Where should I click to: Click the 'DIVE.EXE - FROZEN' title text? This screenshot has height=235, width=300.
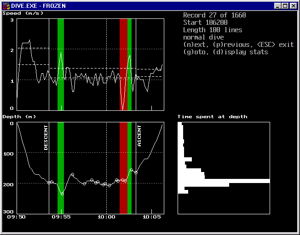coord(39,6)
